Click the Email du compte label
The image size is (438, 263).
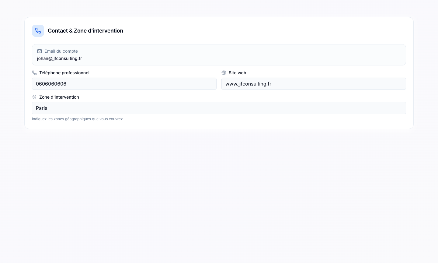[61, 51]
